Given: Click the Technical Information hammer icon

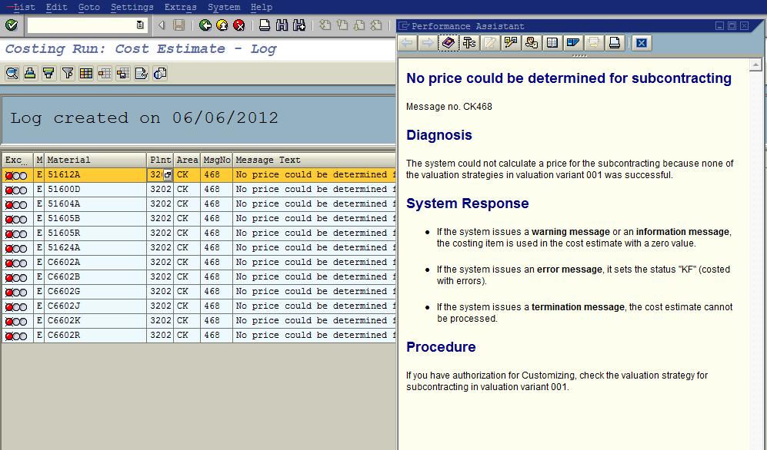Looking at the screenshot, I should point(469,43).
